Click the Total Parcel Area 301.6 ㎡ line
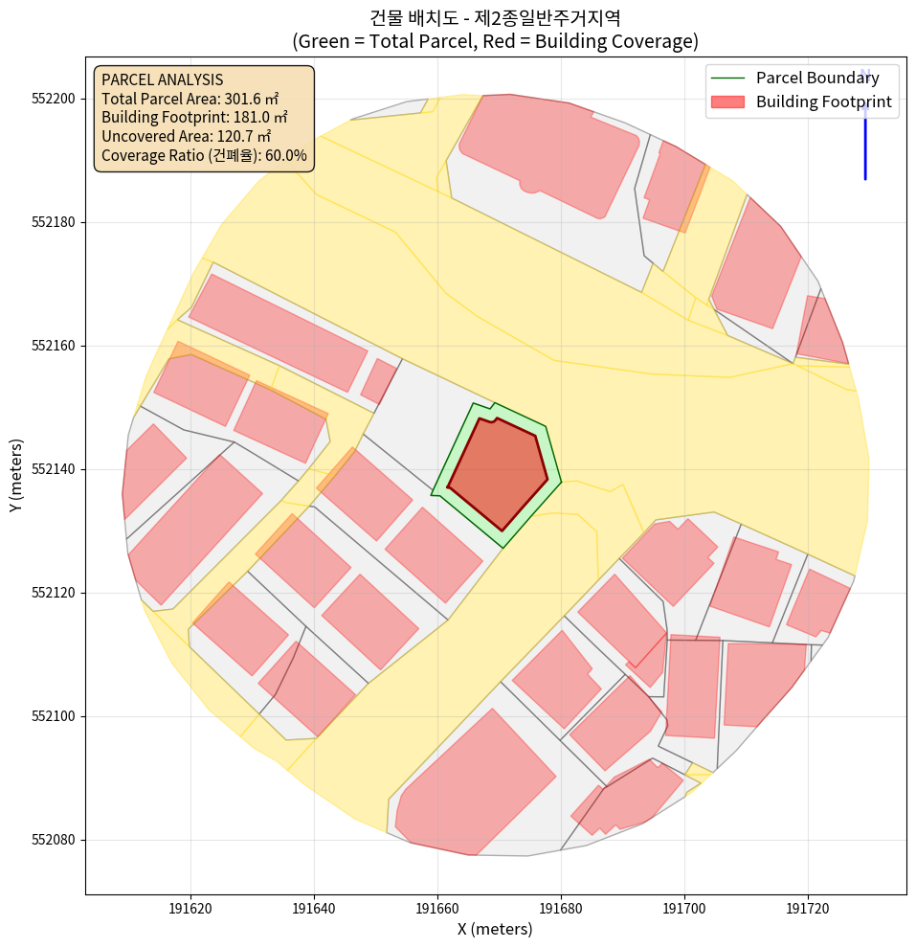Screen dimensions: 916x948 coord(190,99)
